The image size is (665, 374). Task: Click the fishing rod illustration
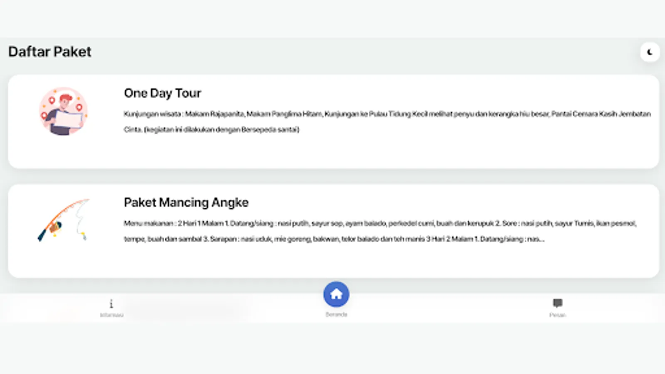pyautogui.click(x=63, y=220)
